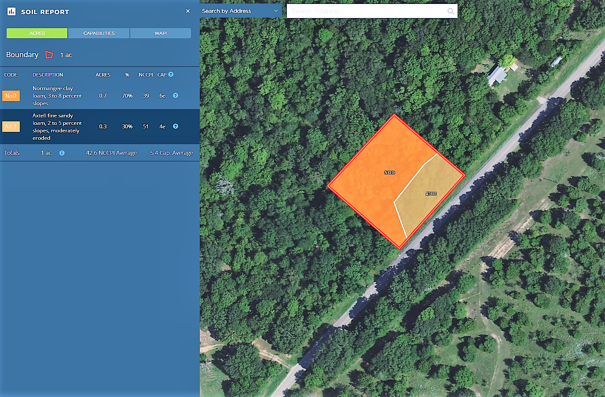The height and width of the screenshot is (397, 605).
Task: Close the Soil Report panel
Action: tap(188, 11)
